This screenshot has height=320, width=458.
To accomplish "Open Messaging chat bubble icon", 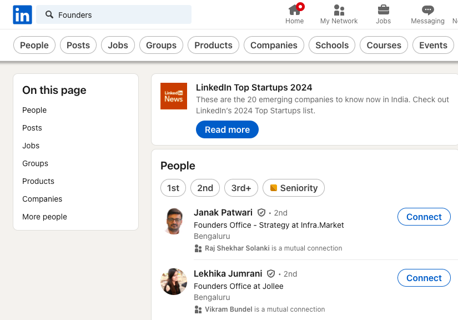I will click(427, 10).
